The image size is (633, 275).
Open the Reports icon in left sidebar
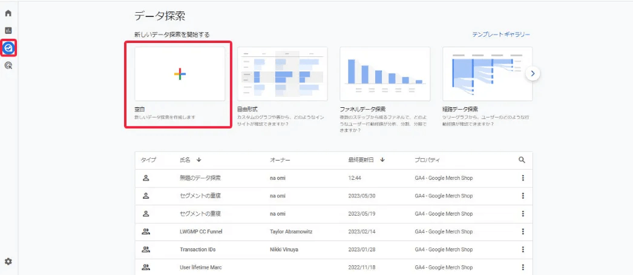click(x=8, y=30)
